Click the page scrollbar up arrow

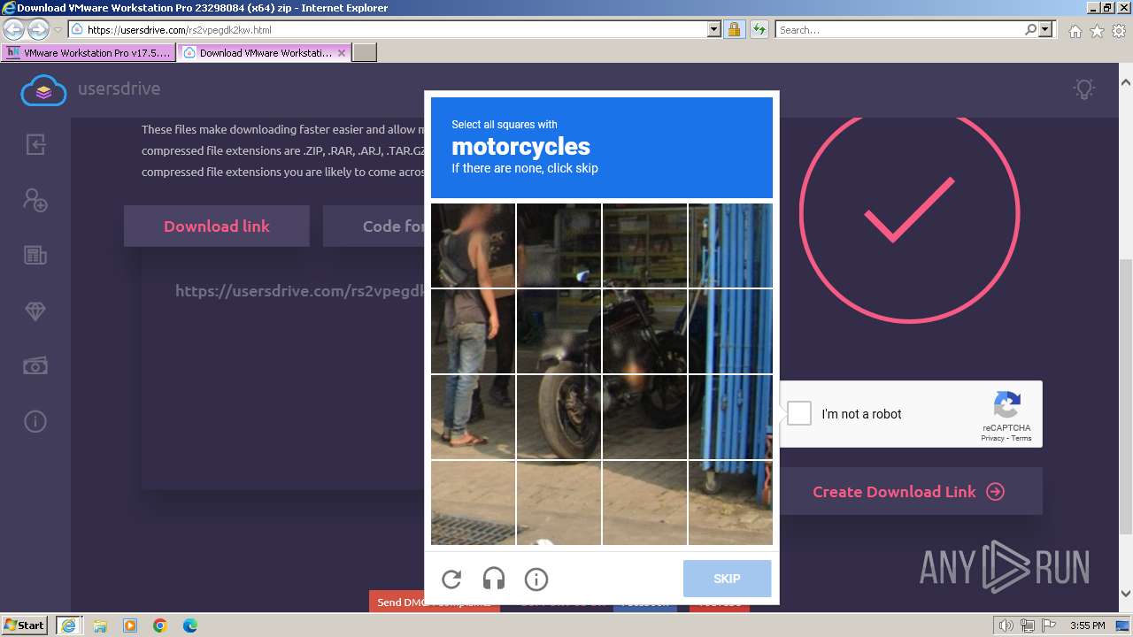(1125, 82)
